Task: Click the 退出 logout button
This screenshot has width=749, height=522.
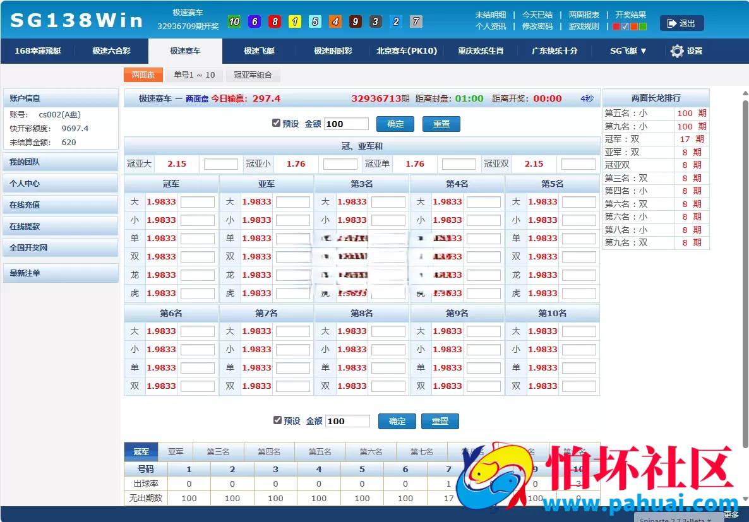Action: 681,23
